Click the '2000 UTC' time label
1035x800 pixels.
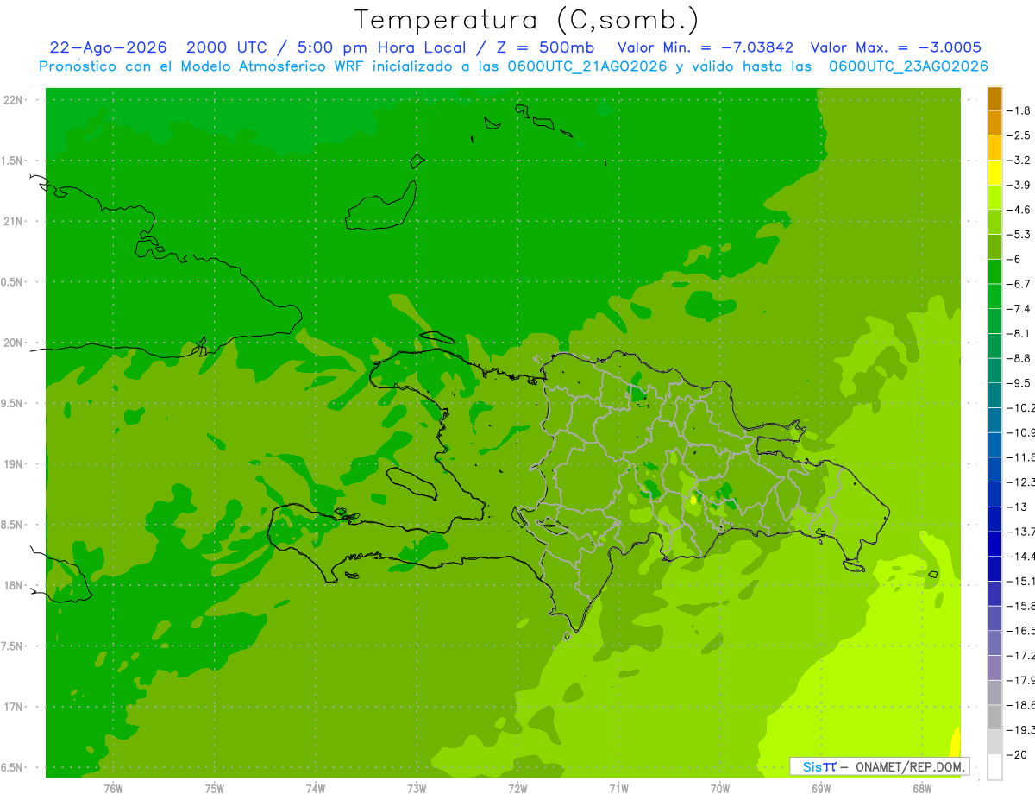tap(227, 47)
